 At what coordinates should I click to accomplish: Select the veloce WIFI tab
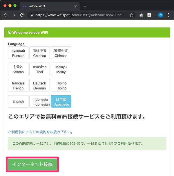point(50,6)
